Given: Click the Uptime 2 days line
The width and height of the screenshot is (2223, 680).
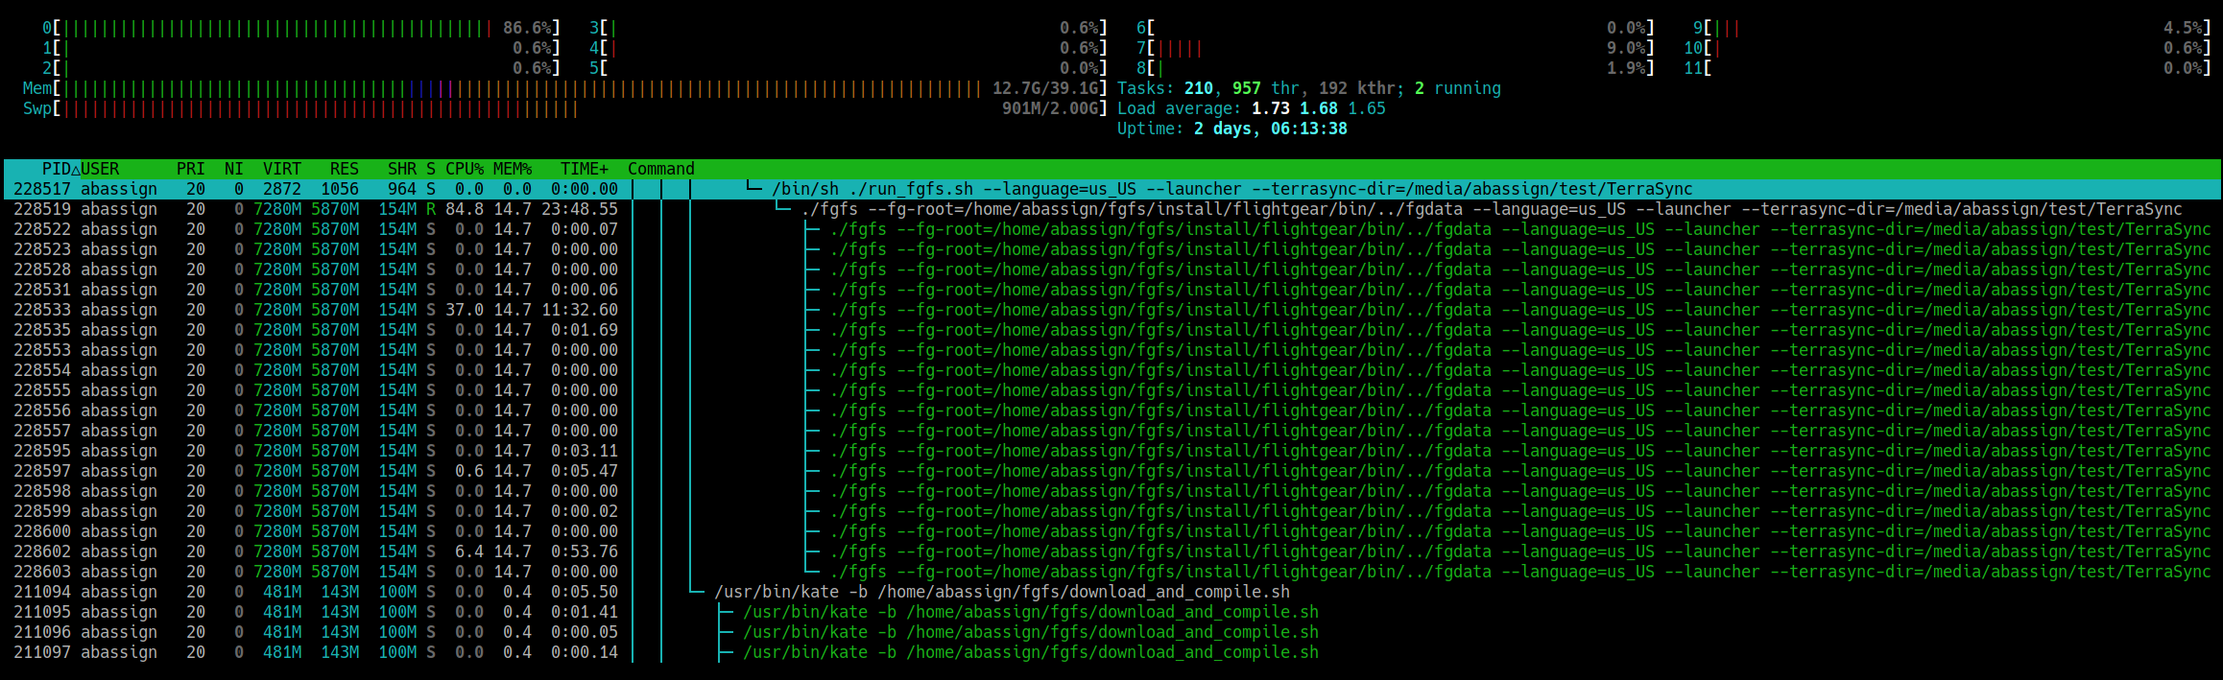Looking at the screenshot, I should (1232, 129).
